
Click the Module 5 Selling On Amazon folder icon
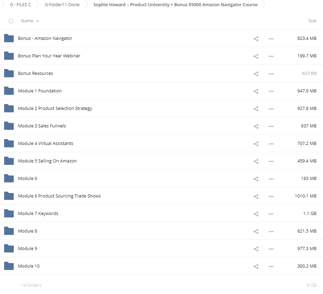point(9,161)
